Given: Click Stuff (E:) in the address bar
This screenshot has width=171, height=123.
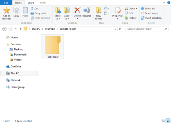Looking at the screenshot, I should pyautogui.click(x=50, y=29).
